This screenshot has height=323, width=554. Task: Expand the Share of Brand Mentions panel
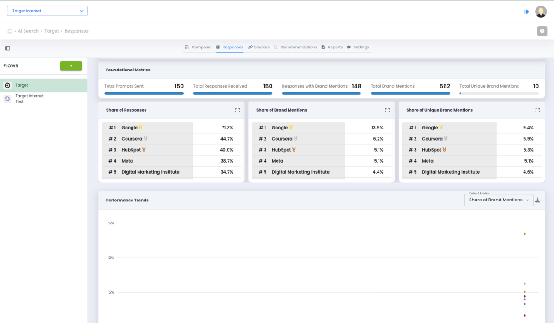click(x=387, y=110)
